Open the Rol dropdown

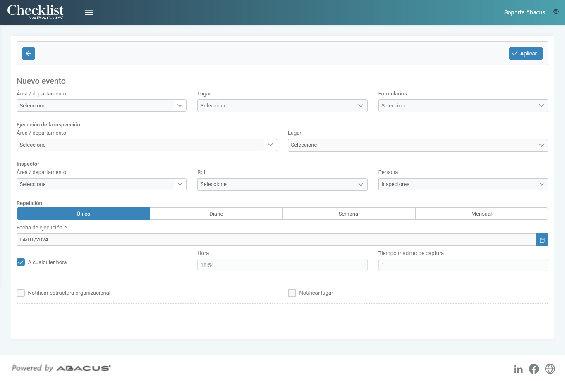(x=282, y=184)
